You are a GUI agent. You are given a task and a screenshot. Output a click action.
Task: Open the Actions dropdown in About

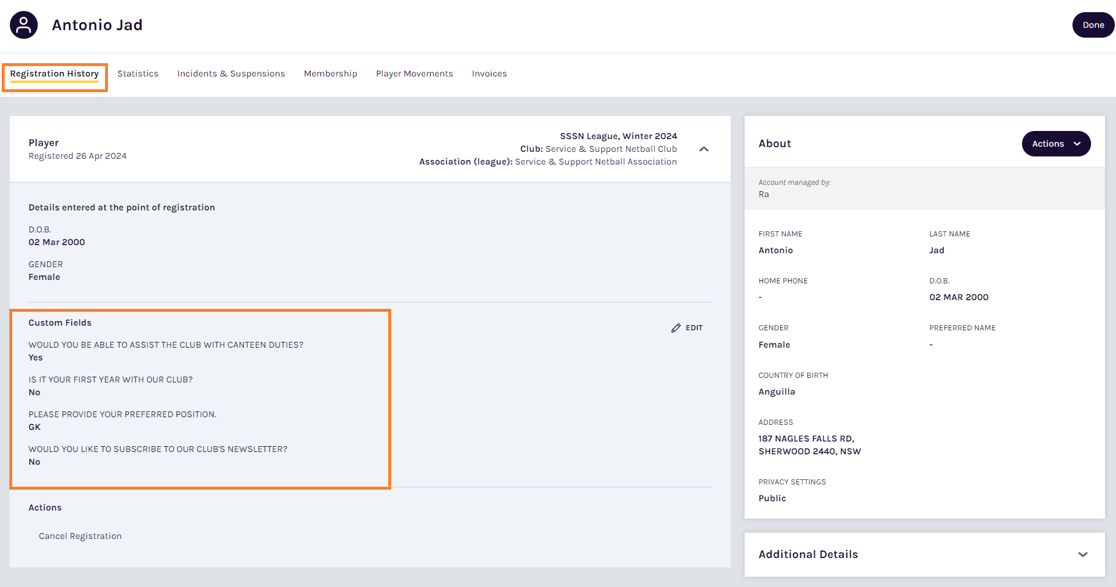(1056, 144)
